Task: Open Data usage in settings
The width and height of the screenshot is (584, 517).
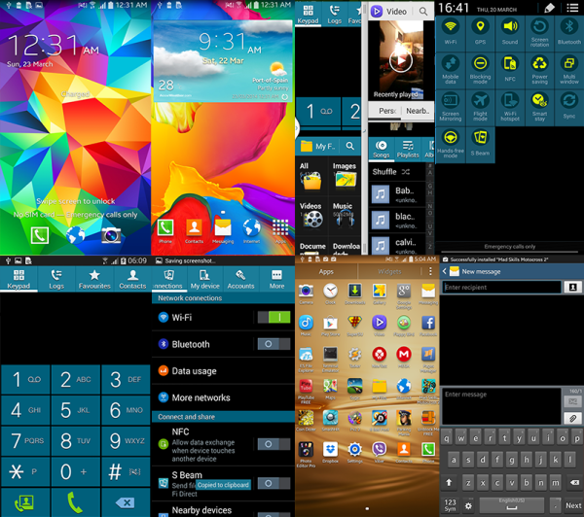Action: click(x=223, y=371)
